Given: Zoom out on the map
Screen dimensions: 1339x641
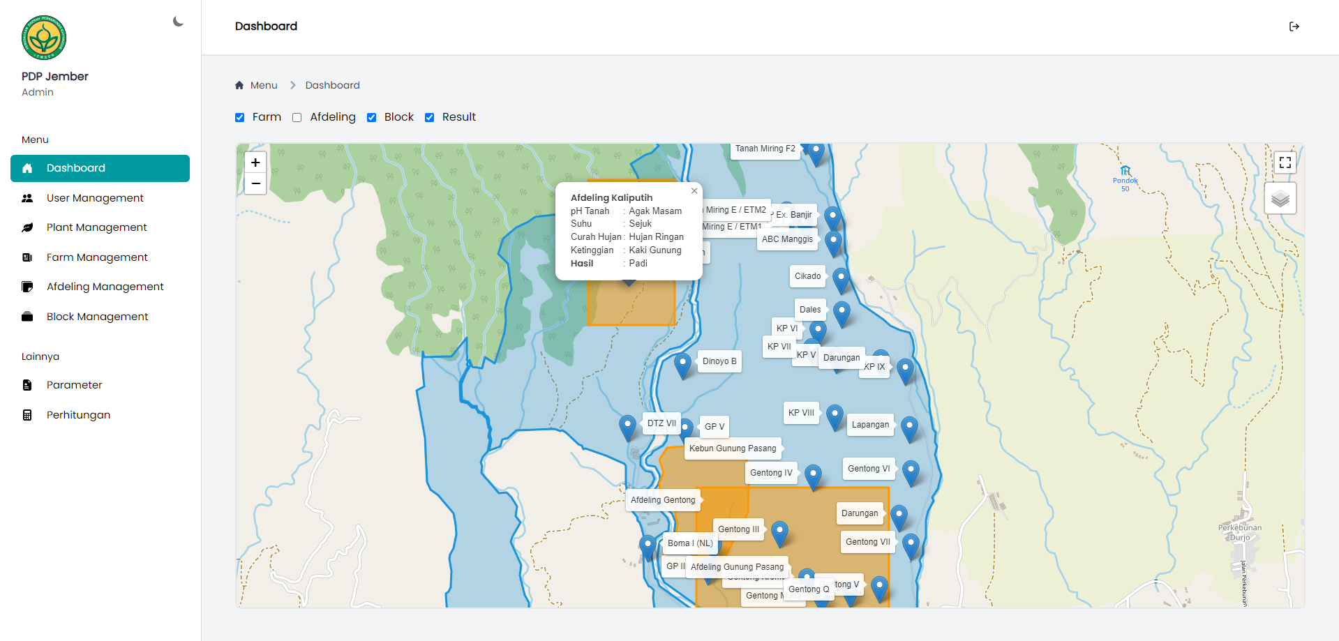Looking at the screenshot, I should click(255, 183).
